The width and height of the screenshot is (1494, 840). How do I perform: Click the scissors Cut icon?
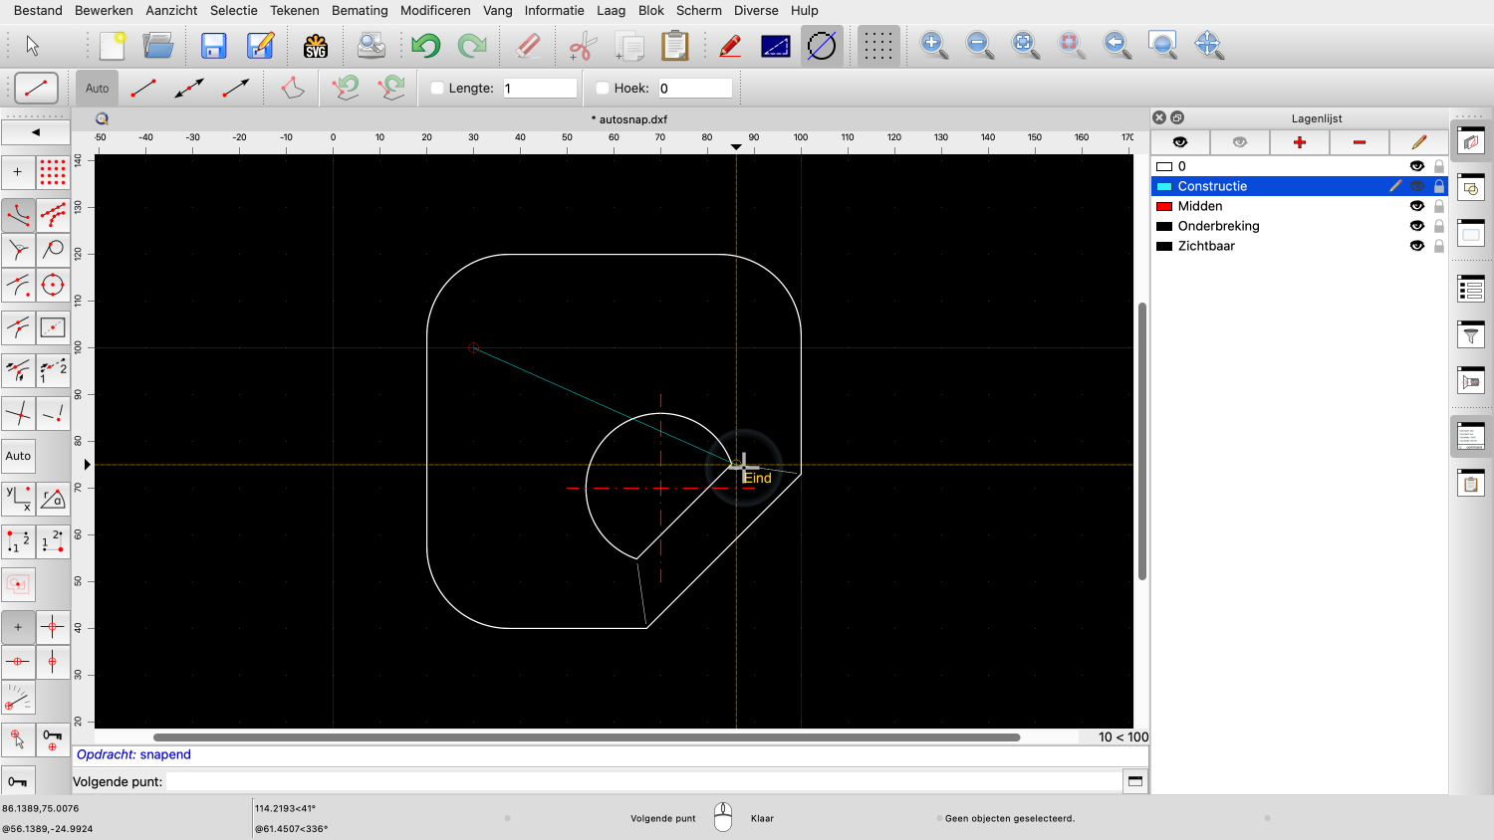582,46
